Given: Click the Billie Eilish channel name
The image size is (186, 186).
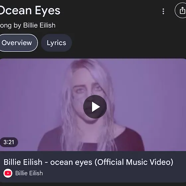Looking at the screenshot, I should 29,173.
